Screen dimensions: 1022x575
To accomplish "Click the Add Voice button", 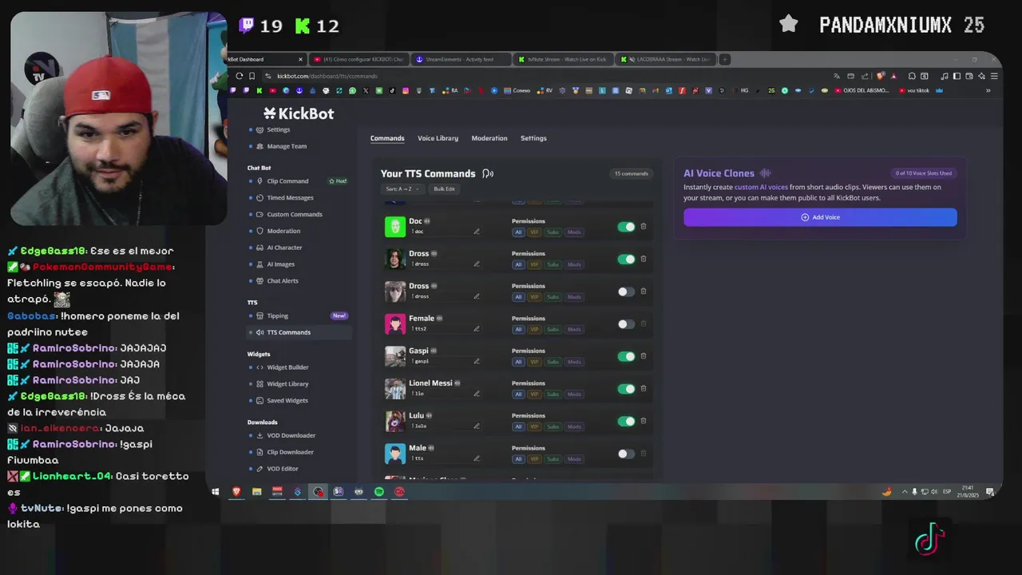I will coord(820,217).
